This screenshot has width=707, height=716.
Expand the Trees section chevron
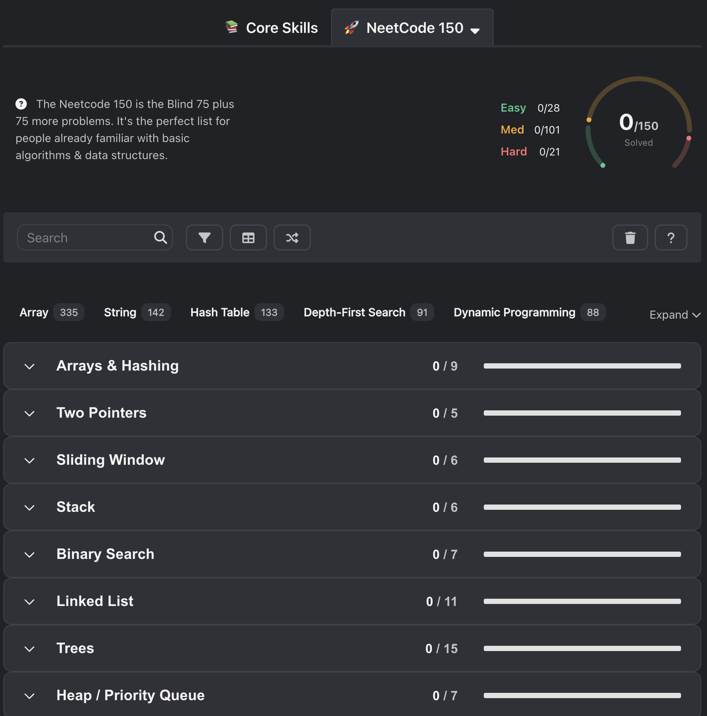(x=30, y=649)
